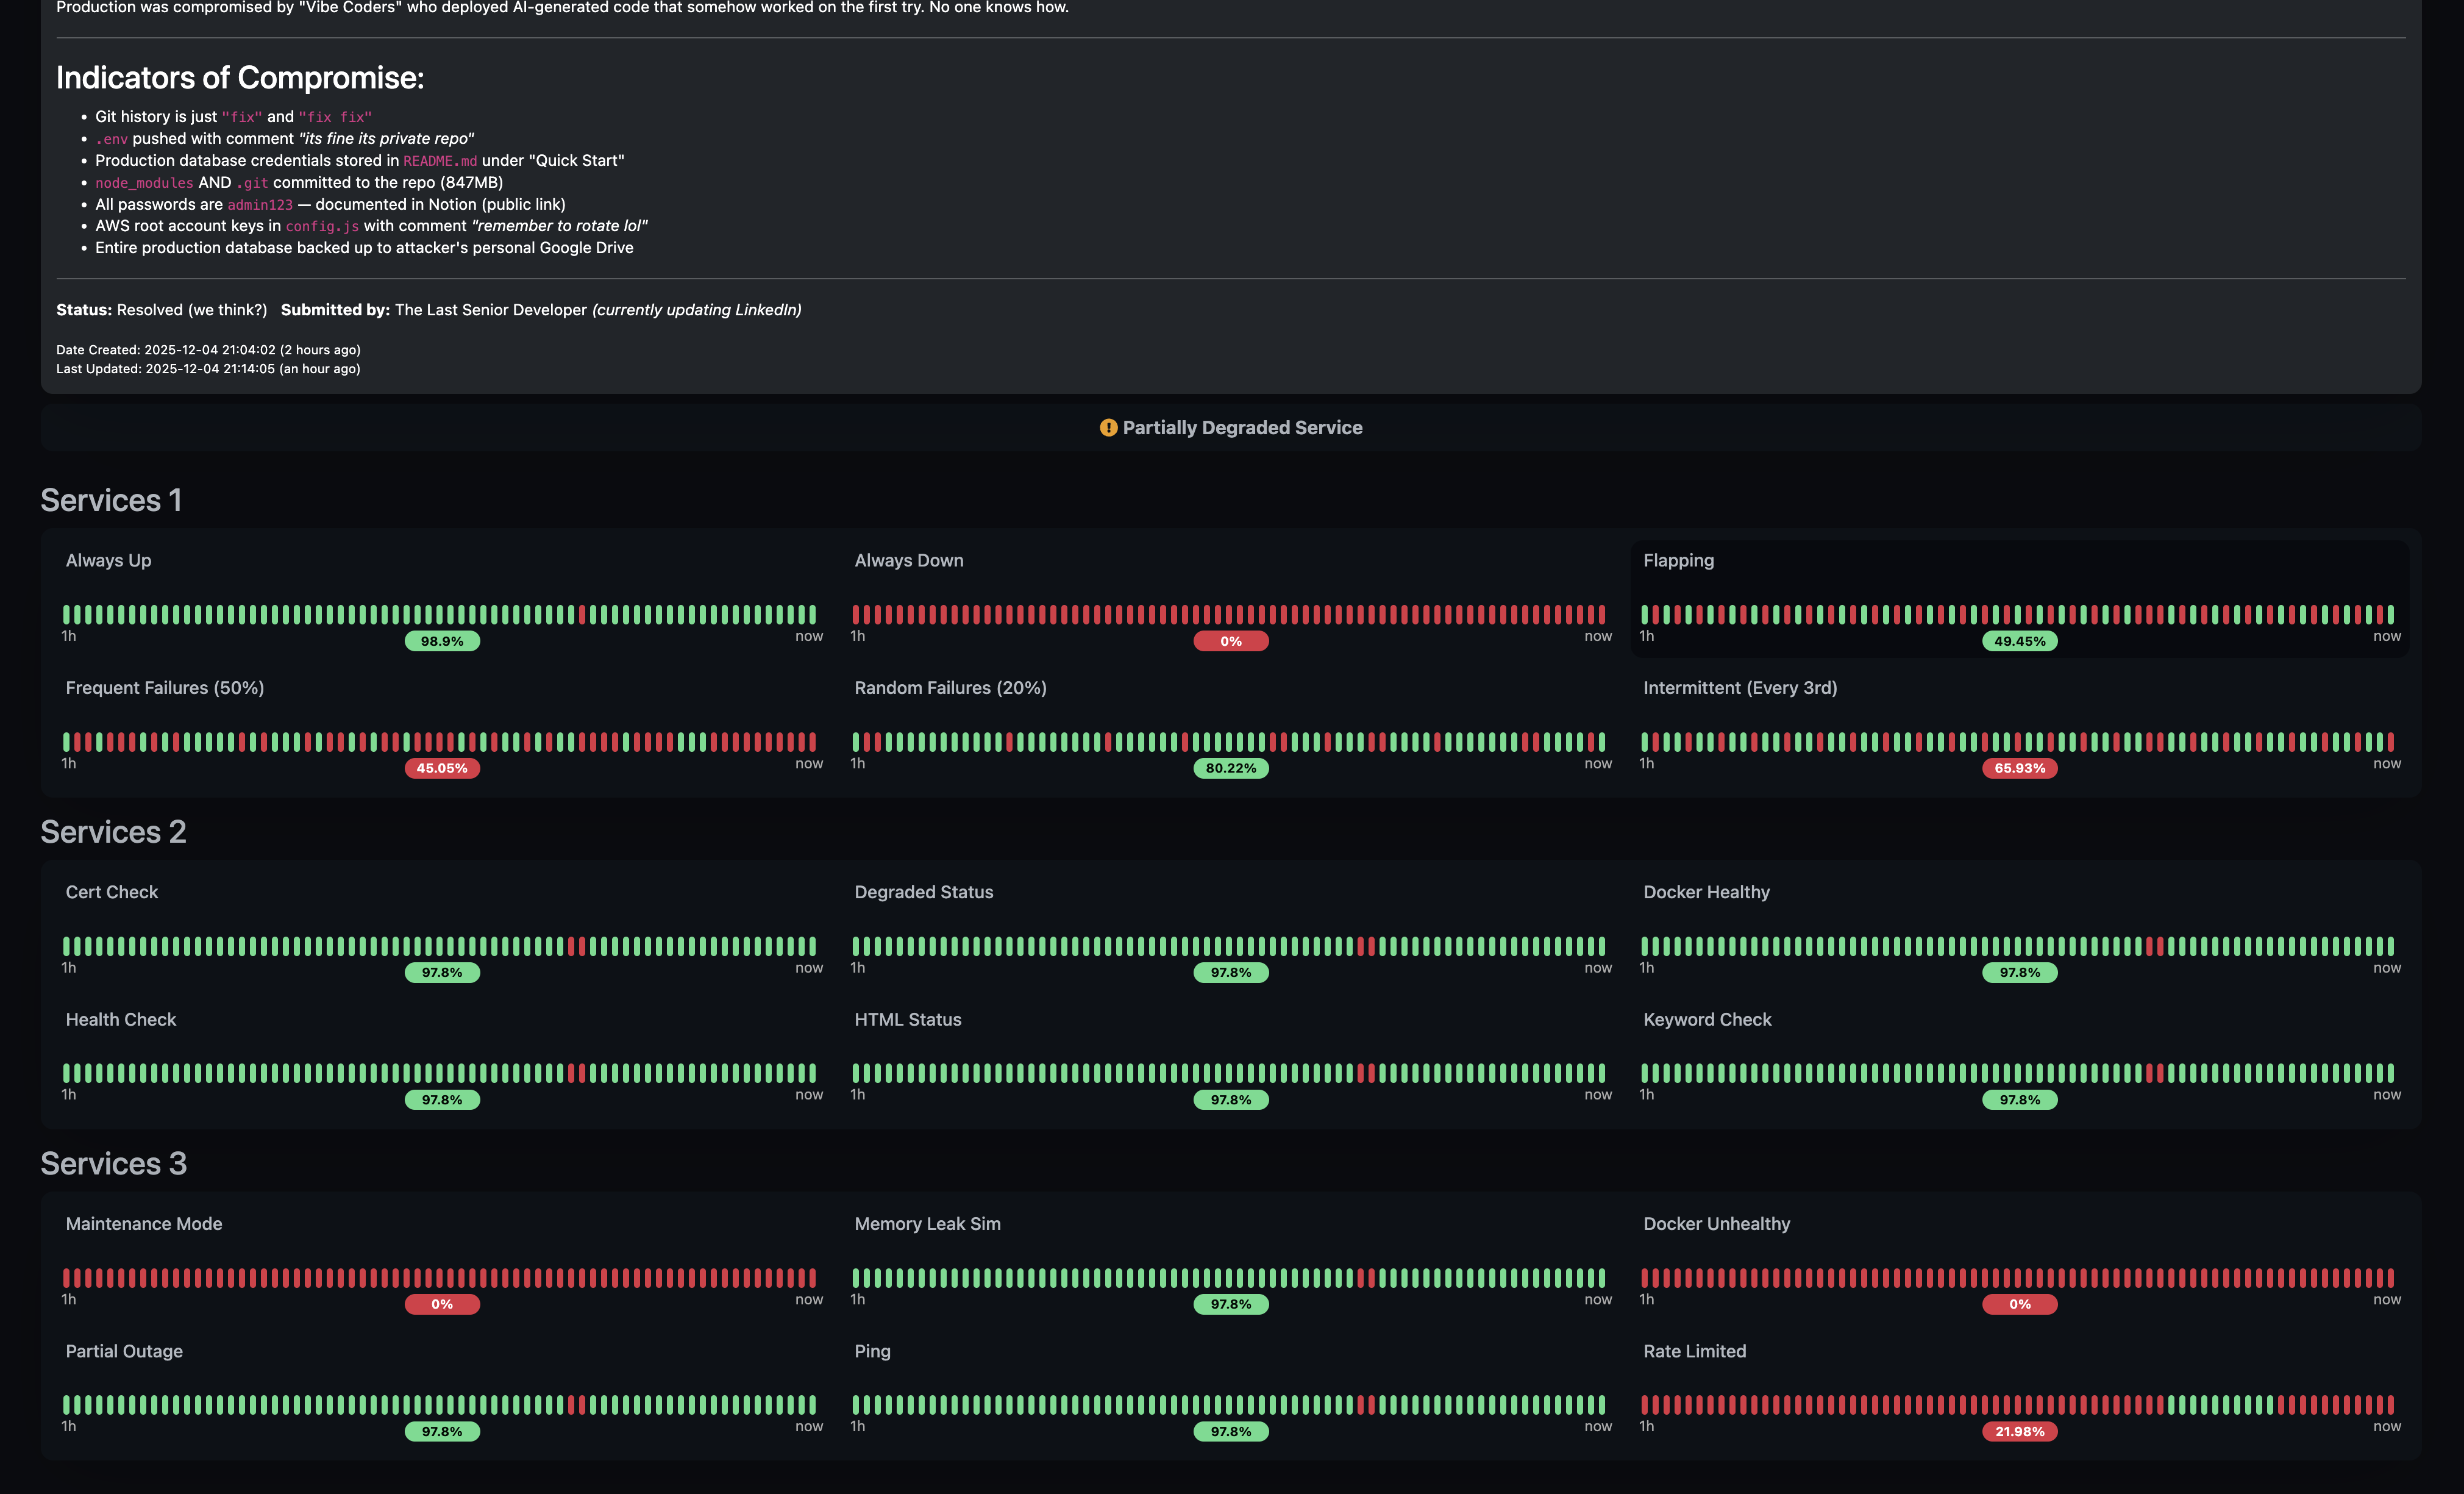Click the Maintenance Mode 0% badge
Image resolution: width=2464 pixels, height=1494 pixels.
(442, 1304)
